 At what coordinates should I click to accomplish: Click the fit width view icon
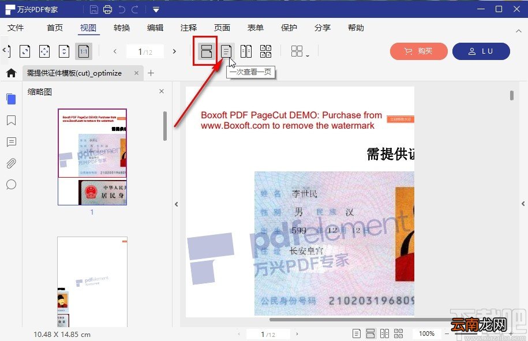(x=25, y=51)
